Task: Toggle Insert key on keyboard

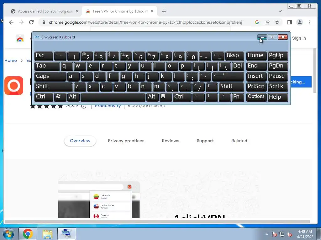Action: (x=256, y=77)
